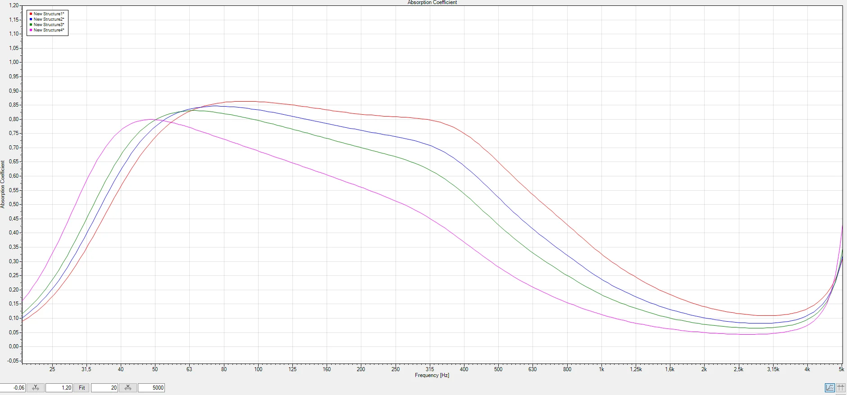
Task: Click the 0,00 value on Y axis
Action: [14, 346]
